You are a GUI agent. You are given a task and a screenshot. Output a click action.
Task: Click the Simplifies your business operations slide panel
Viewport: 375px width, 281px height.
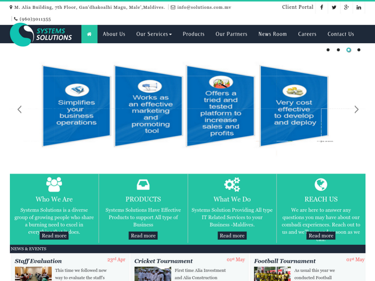(x=76, y=106)
